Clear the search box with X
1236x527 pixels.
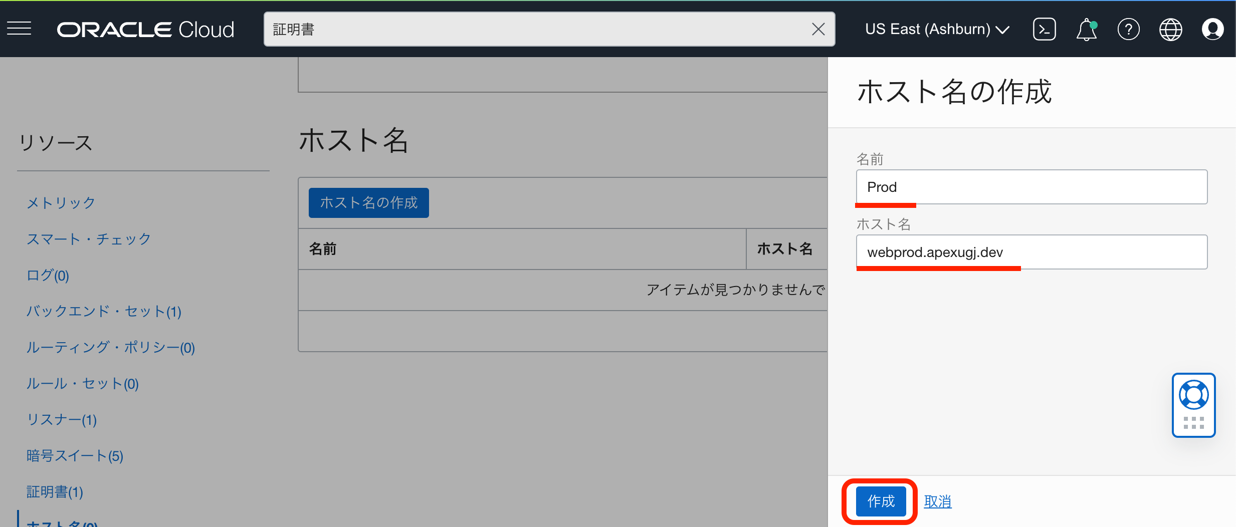(x=818, y=29)
